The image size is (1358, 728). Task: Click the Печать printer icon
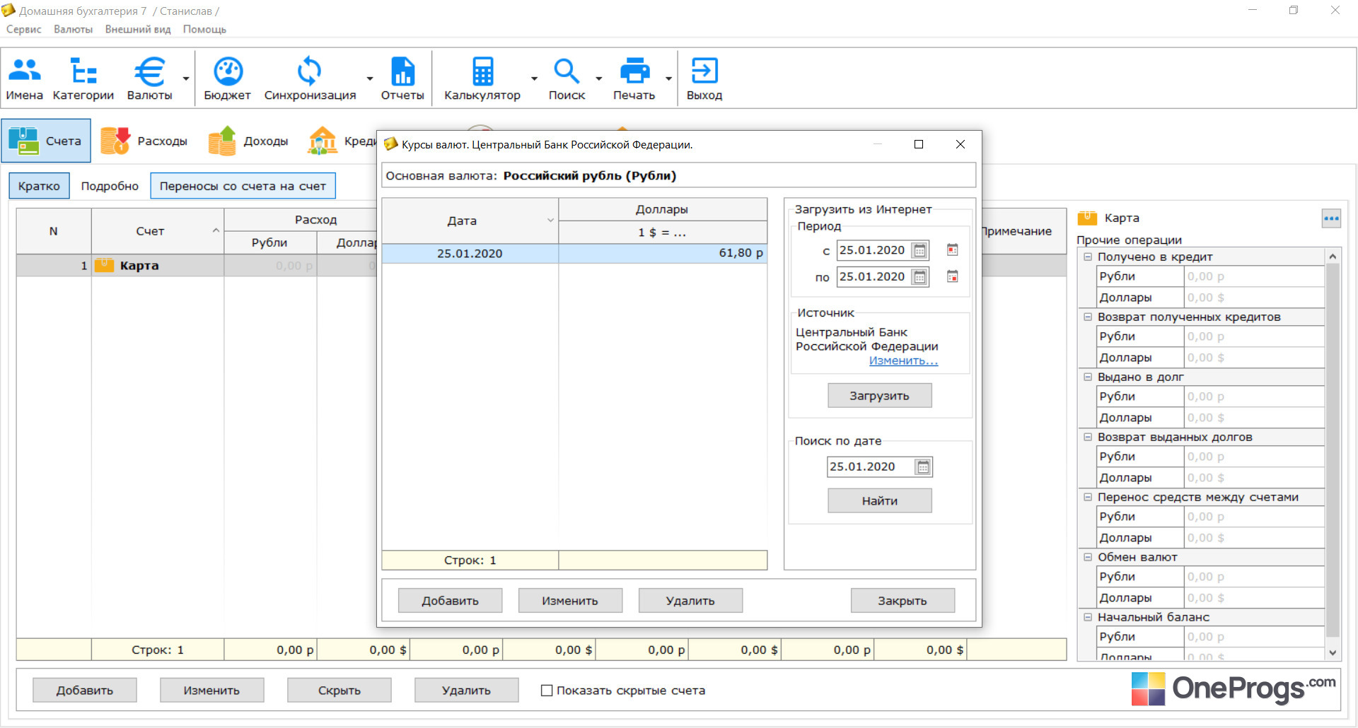click(634, 78)
